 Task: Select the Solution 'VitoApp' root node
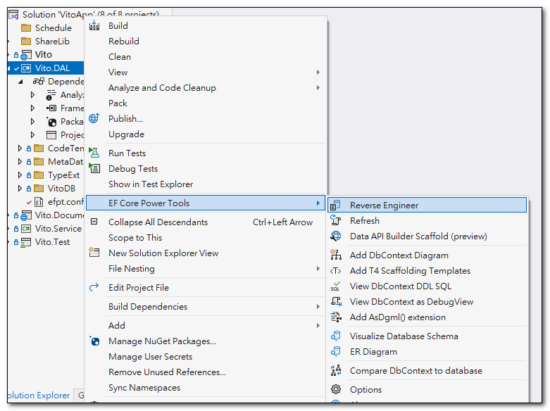click(91, 14)
